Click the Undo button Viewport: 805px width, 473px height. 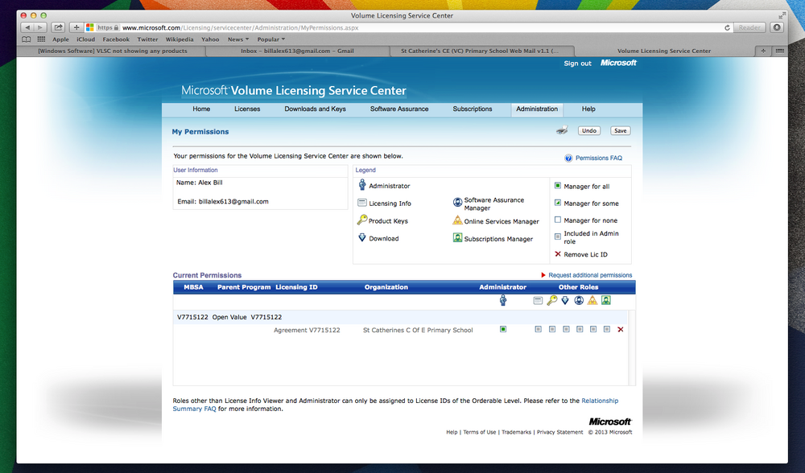(x=589, y=131)
